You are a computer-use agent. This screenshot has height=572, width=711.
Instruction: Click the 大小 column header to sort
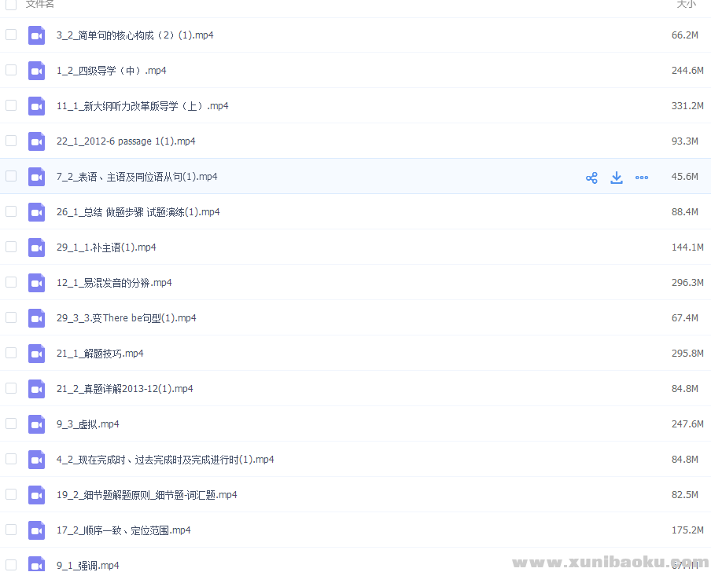click(686, 4)
